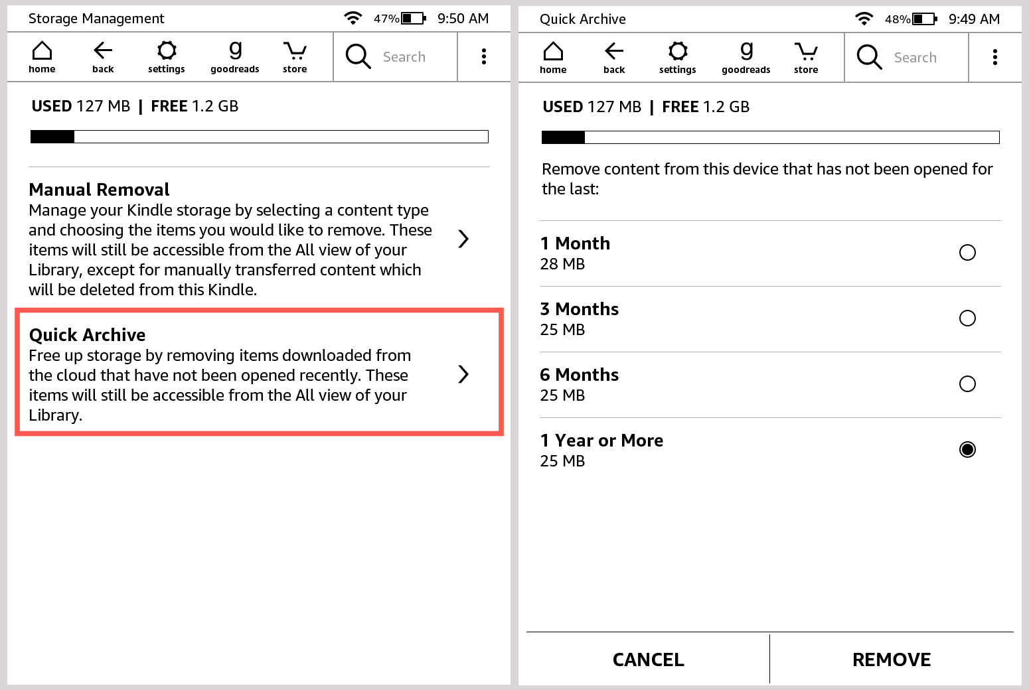Open store from Storage Management toolbar
The width and height of the screenshot is (1029, 690).
(295, 57)
